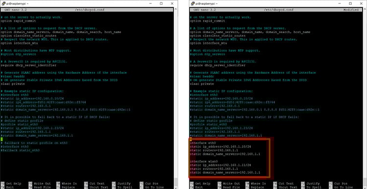367x189 pixels.
Task: Click 'option rapid_commit' line in the right window
Action: pos(207,21)
